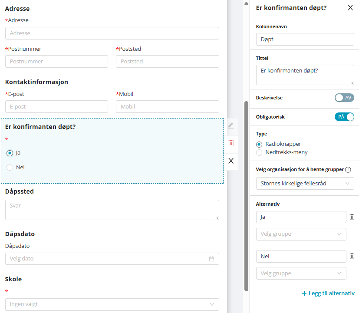Viewport: 359px width, 313px height.
Task: Expand the Velg gruppe dropdown under Ja
Action: [301, 234]
